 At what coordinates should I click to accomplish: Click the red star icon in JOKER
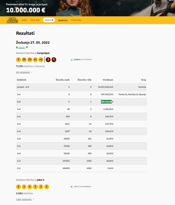coord(52,20)
